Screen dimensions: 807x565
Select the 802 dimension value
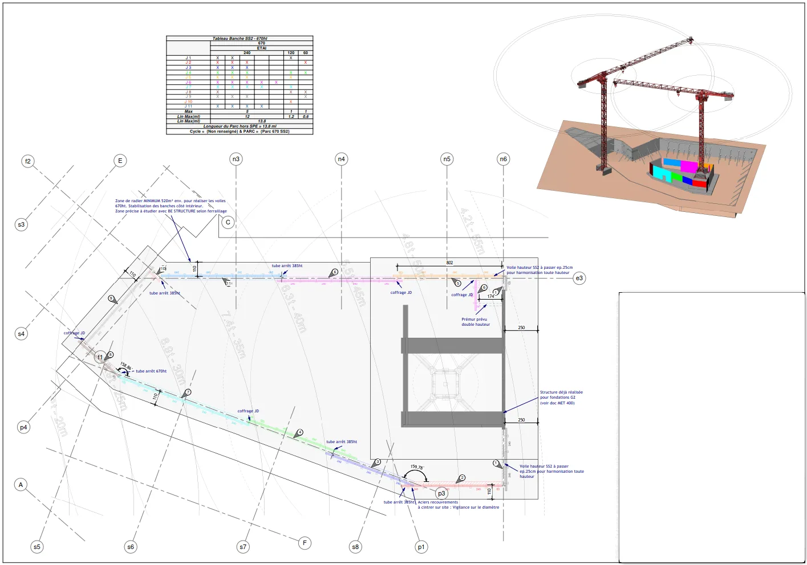pyautogui.click(x=449, y=263)
